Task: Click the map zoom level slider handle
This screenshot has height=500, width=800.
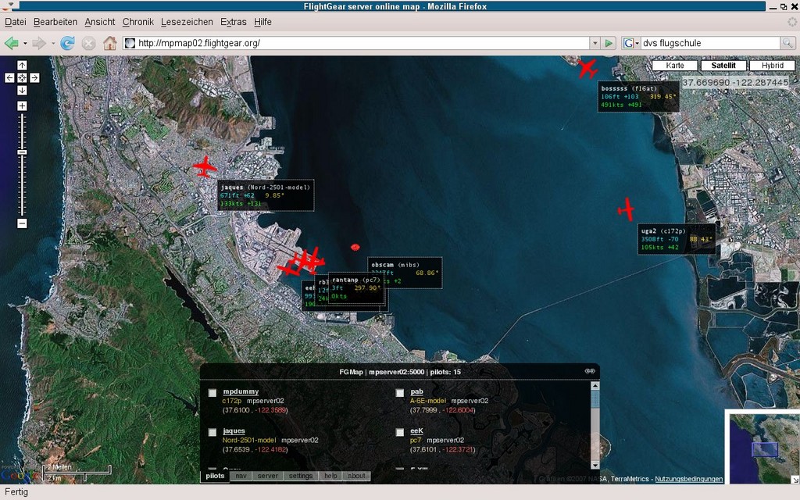Action: [x=22, y=152]
